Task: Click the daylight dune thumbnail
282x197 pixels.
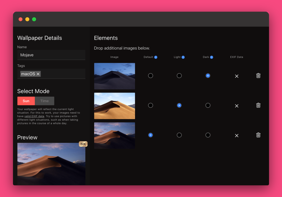Action: [x=115, y=106]
